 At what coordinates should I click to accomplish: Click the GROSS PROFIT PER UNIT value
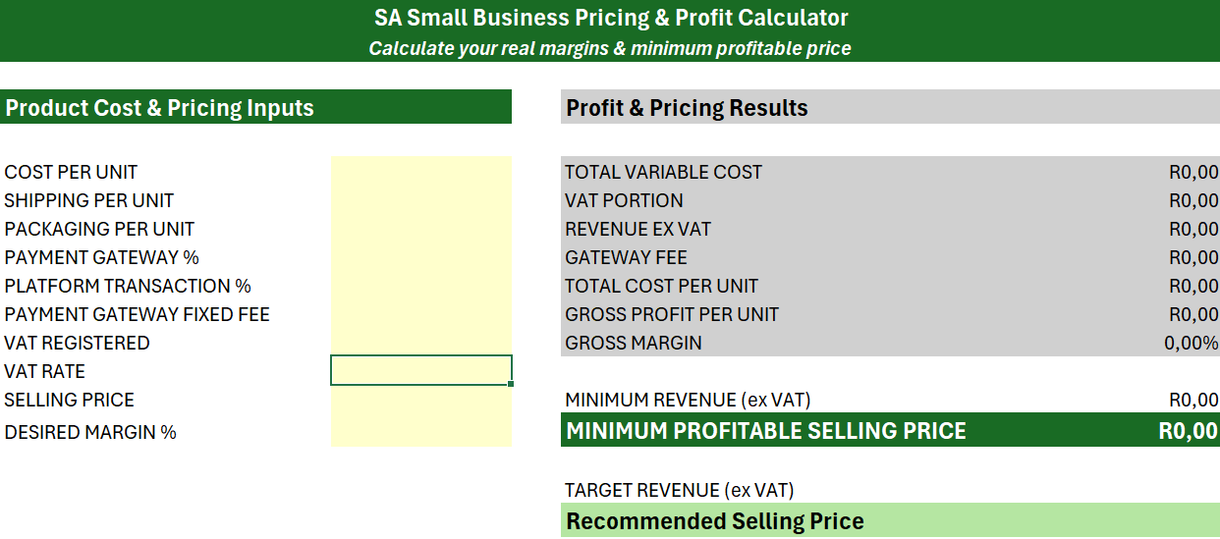point(1192,314)
